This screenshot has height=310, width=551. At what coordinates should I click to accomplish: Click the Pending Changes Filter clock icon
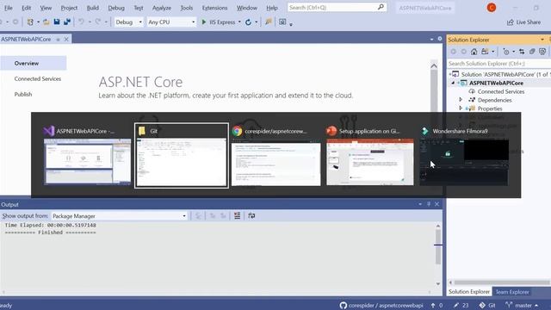coord(506,52)
